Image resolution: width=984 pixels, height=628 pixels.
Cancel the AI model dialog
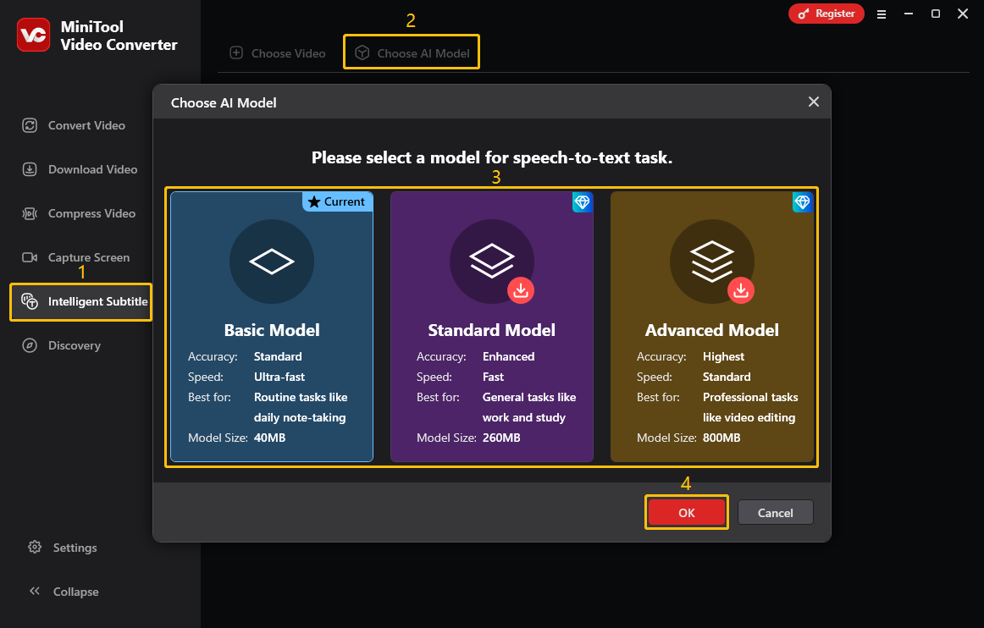point(775,513)
